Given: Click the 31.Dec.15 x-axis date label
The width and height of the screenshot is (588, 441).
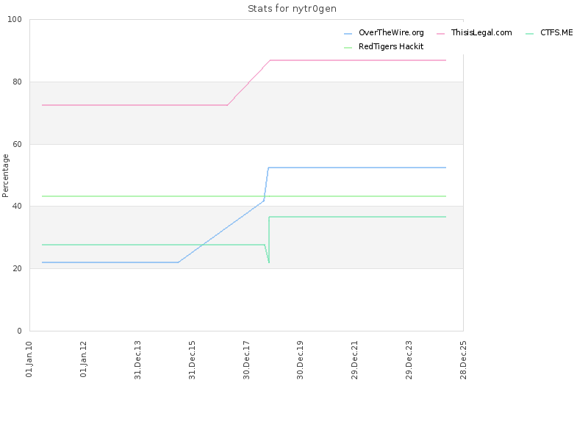Looking at the screenshot, I should tap(192, 359).
